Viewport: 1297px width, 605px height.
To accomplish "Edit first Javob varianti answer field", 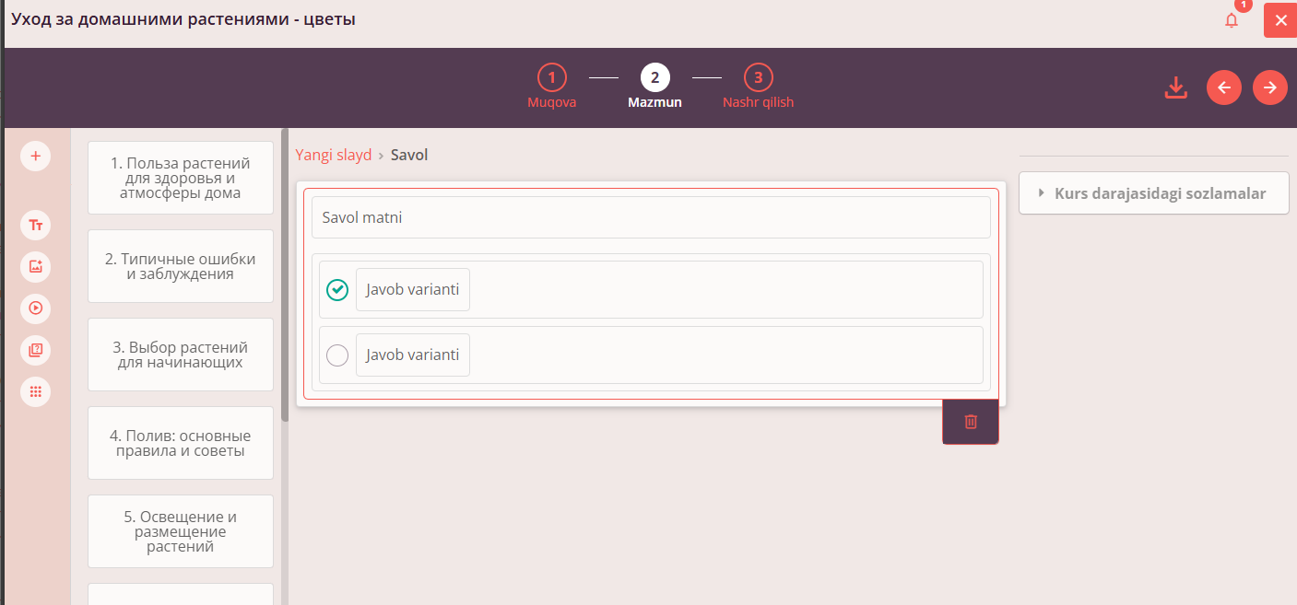I will pos(413,290).
